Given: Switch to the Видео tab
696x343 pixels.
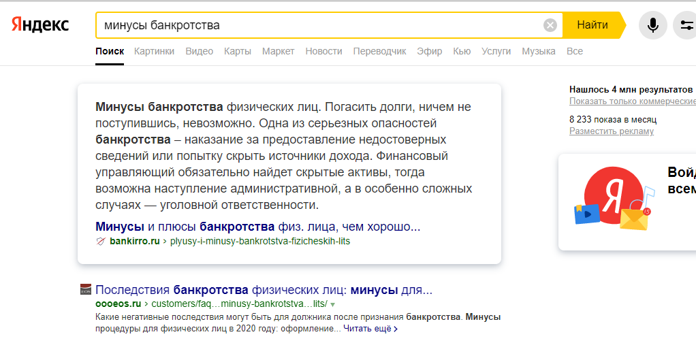Looking at the screenshot, I should 200,52.
